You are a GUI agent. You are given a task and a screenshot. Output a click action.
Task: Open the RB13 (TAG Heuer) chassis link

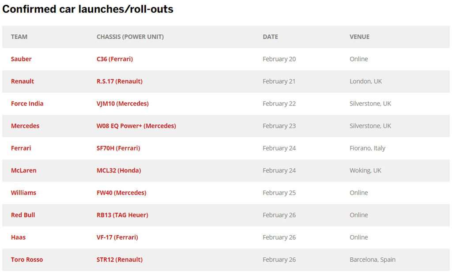click(122, 215)
